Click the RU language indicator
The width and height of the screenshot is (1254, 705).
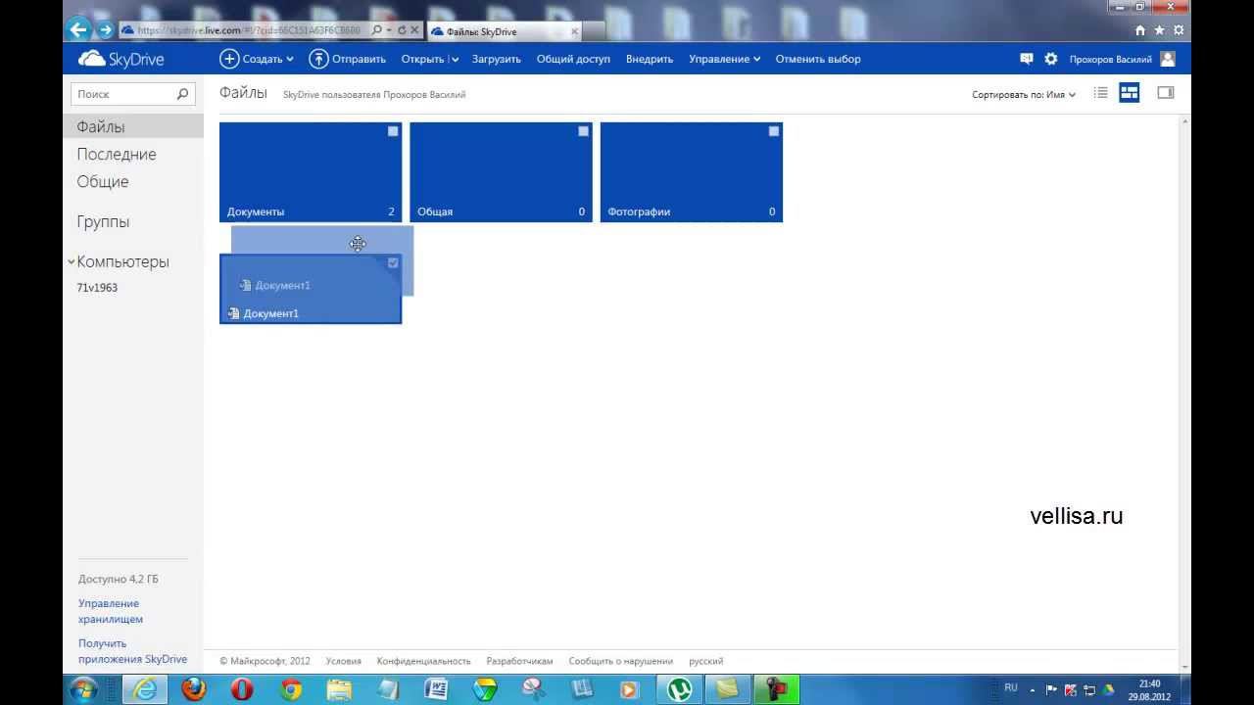click(1011, 688)
